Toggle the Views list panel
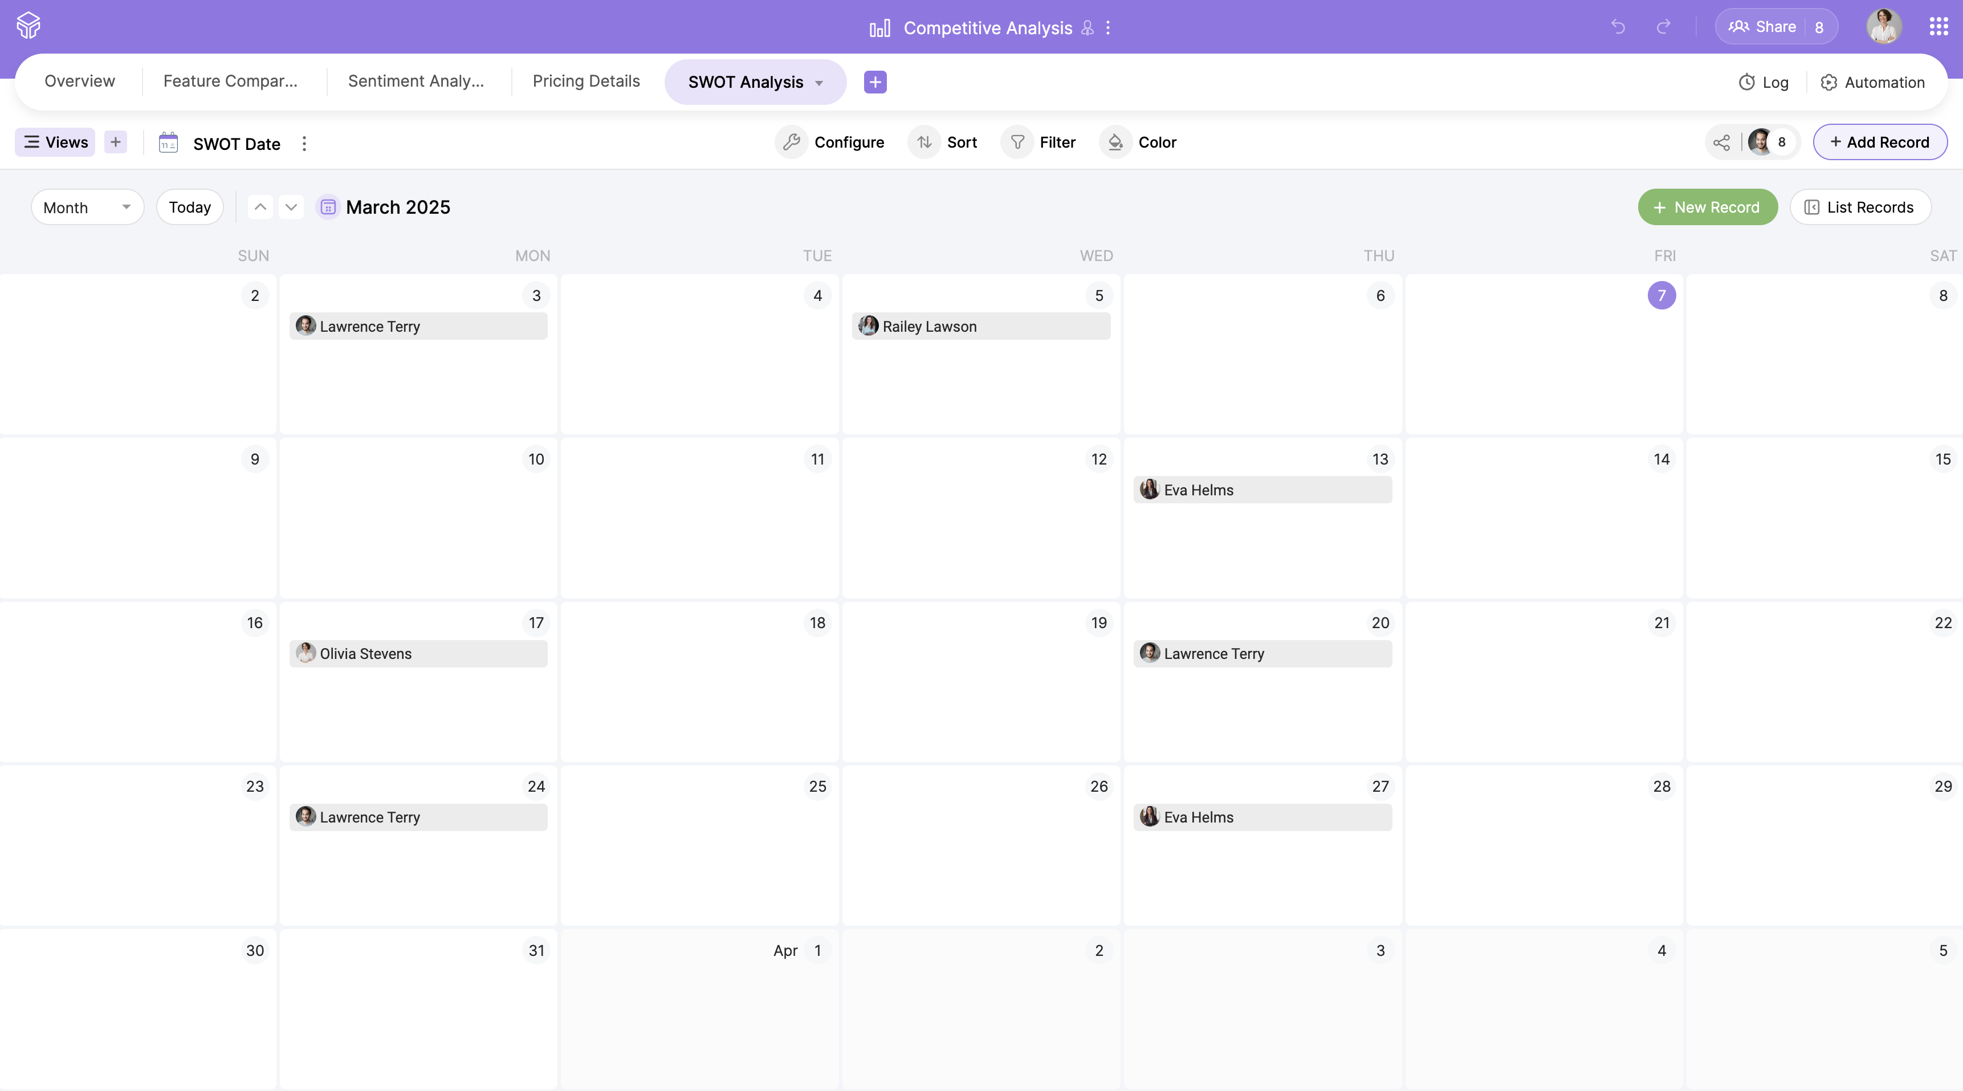 pos(55,142)
